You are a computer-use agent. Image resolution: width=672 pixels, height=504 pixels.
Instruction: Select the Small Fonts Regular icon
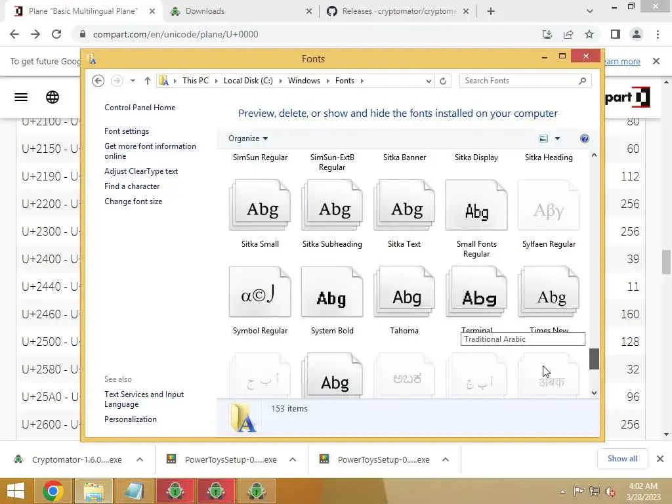pos(476,205)
